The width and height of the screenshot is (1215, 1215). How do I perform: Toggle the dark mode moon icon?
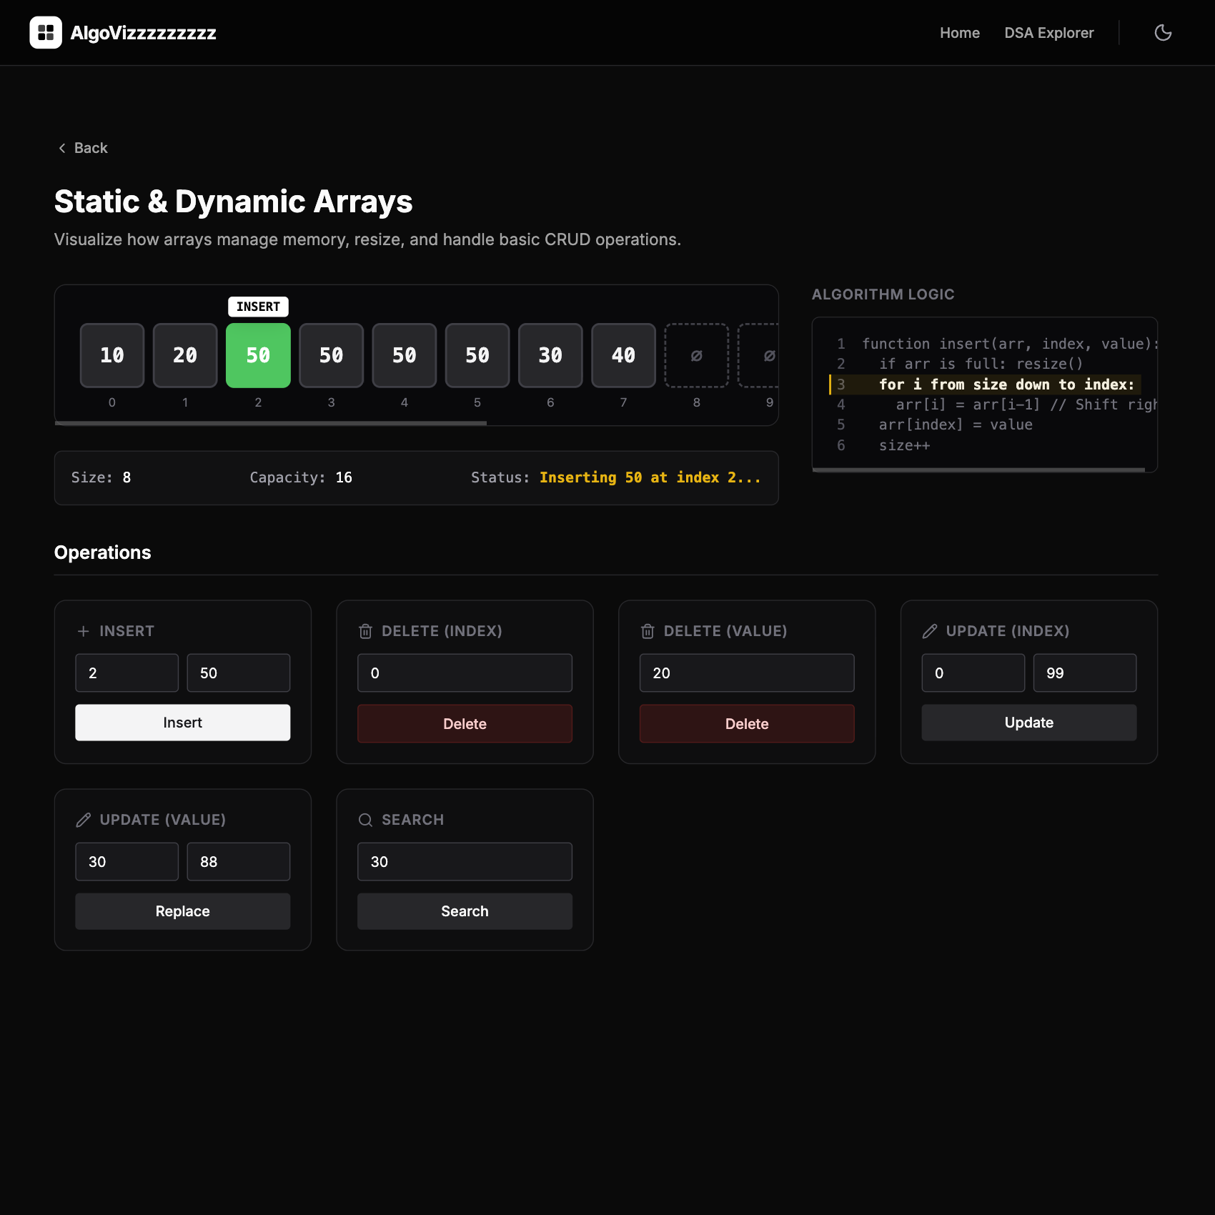pos(1163,33)
